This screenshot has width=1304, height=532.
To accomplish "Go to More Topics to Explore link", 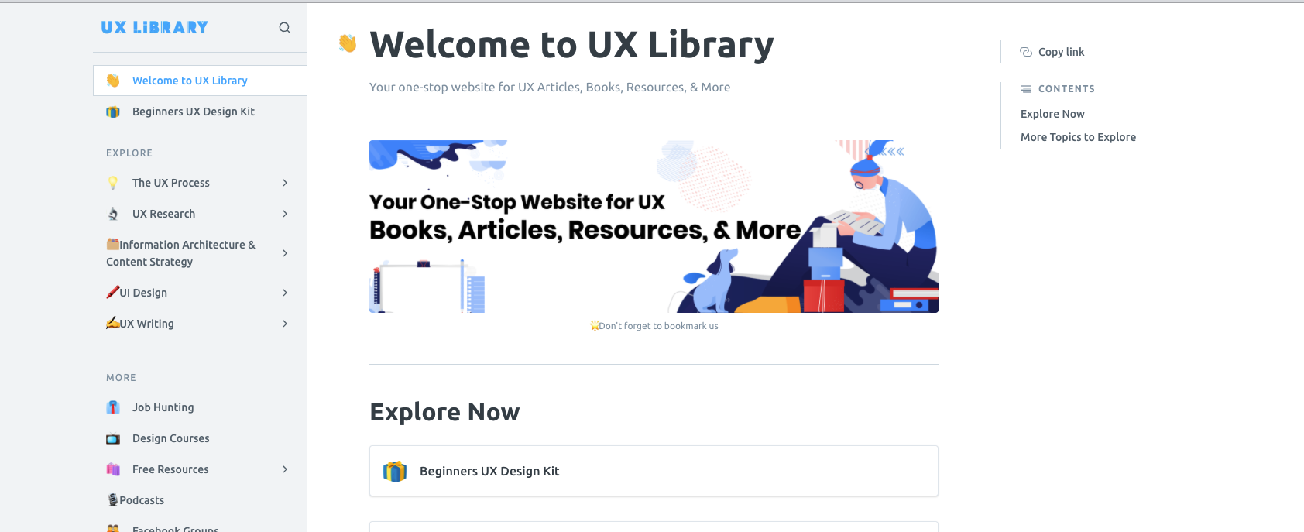I will [x=1078, y=137].
